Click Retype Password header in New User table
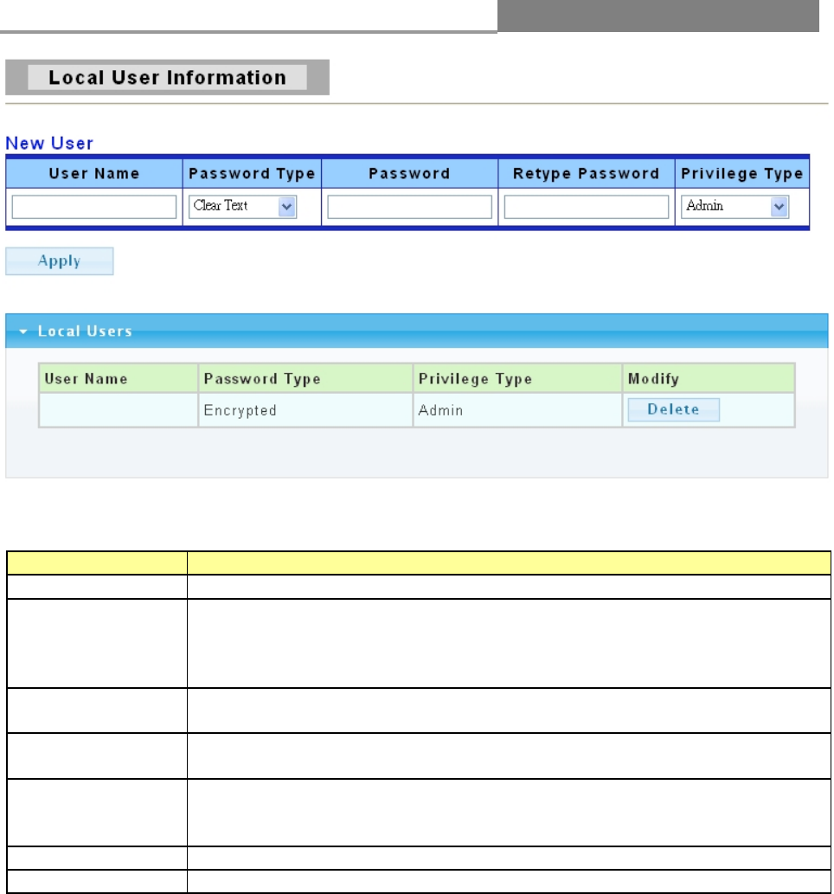This screenshot has height=894, width=834. 586,173
